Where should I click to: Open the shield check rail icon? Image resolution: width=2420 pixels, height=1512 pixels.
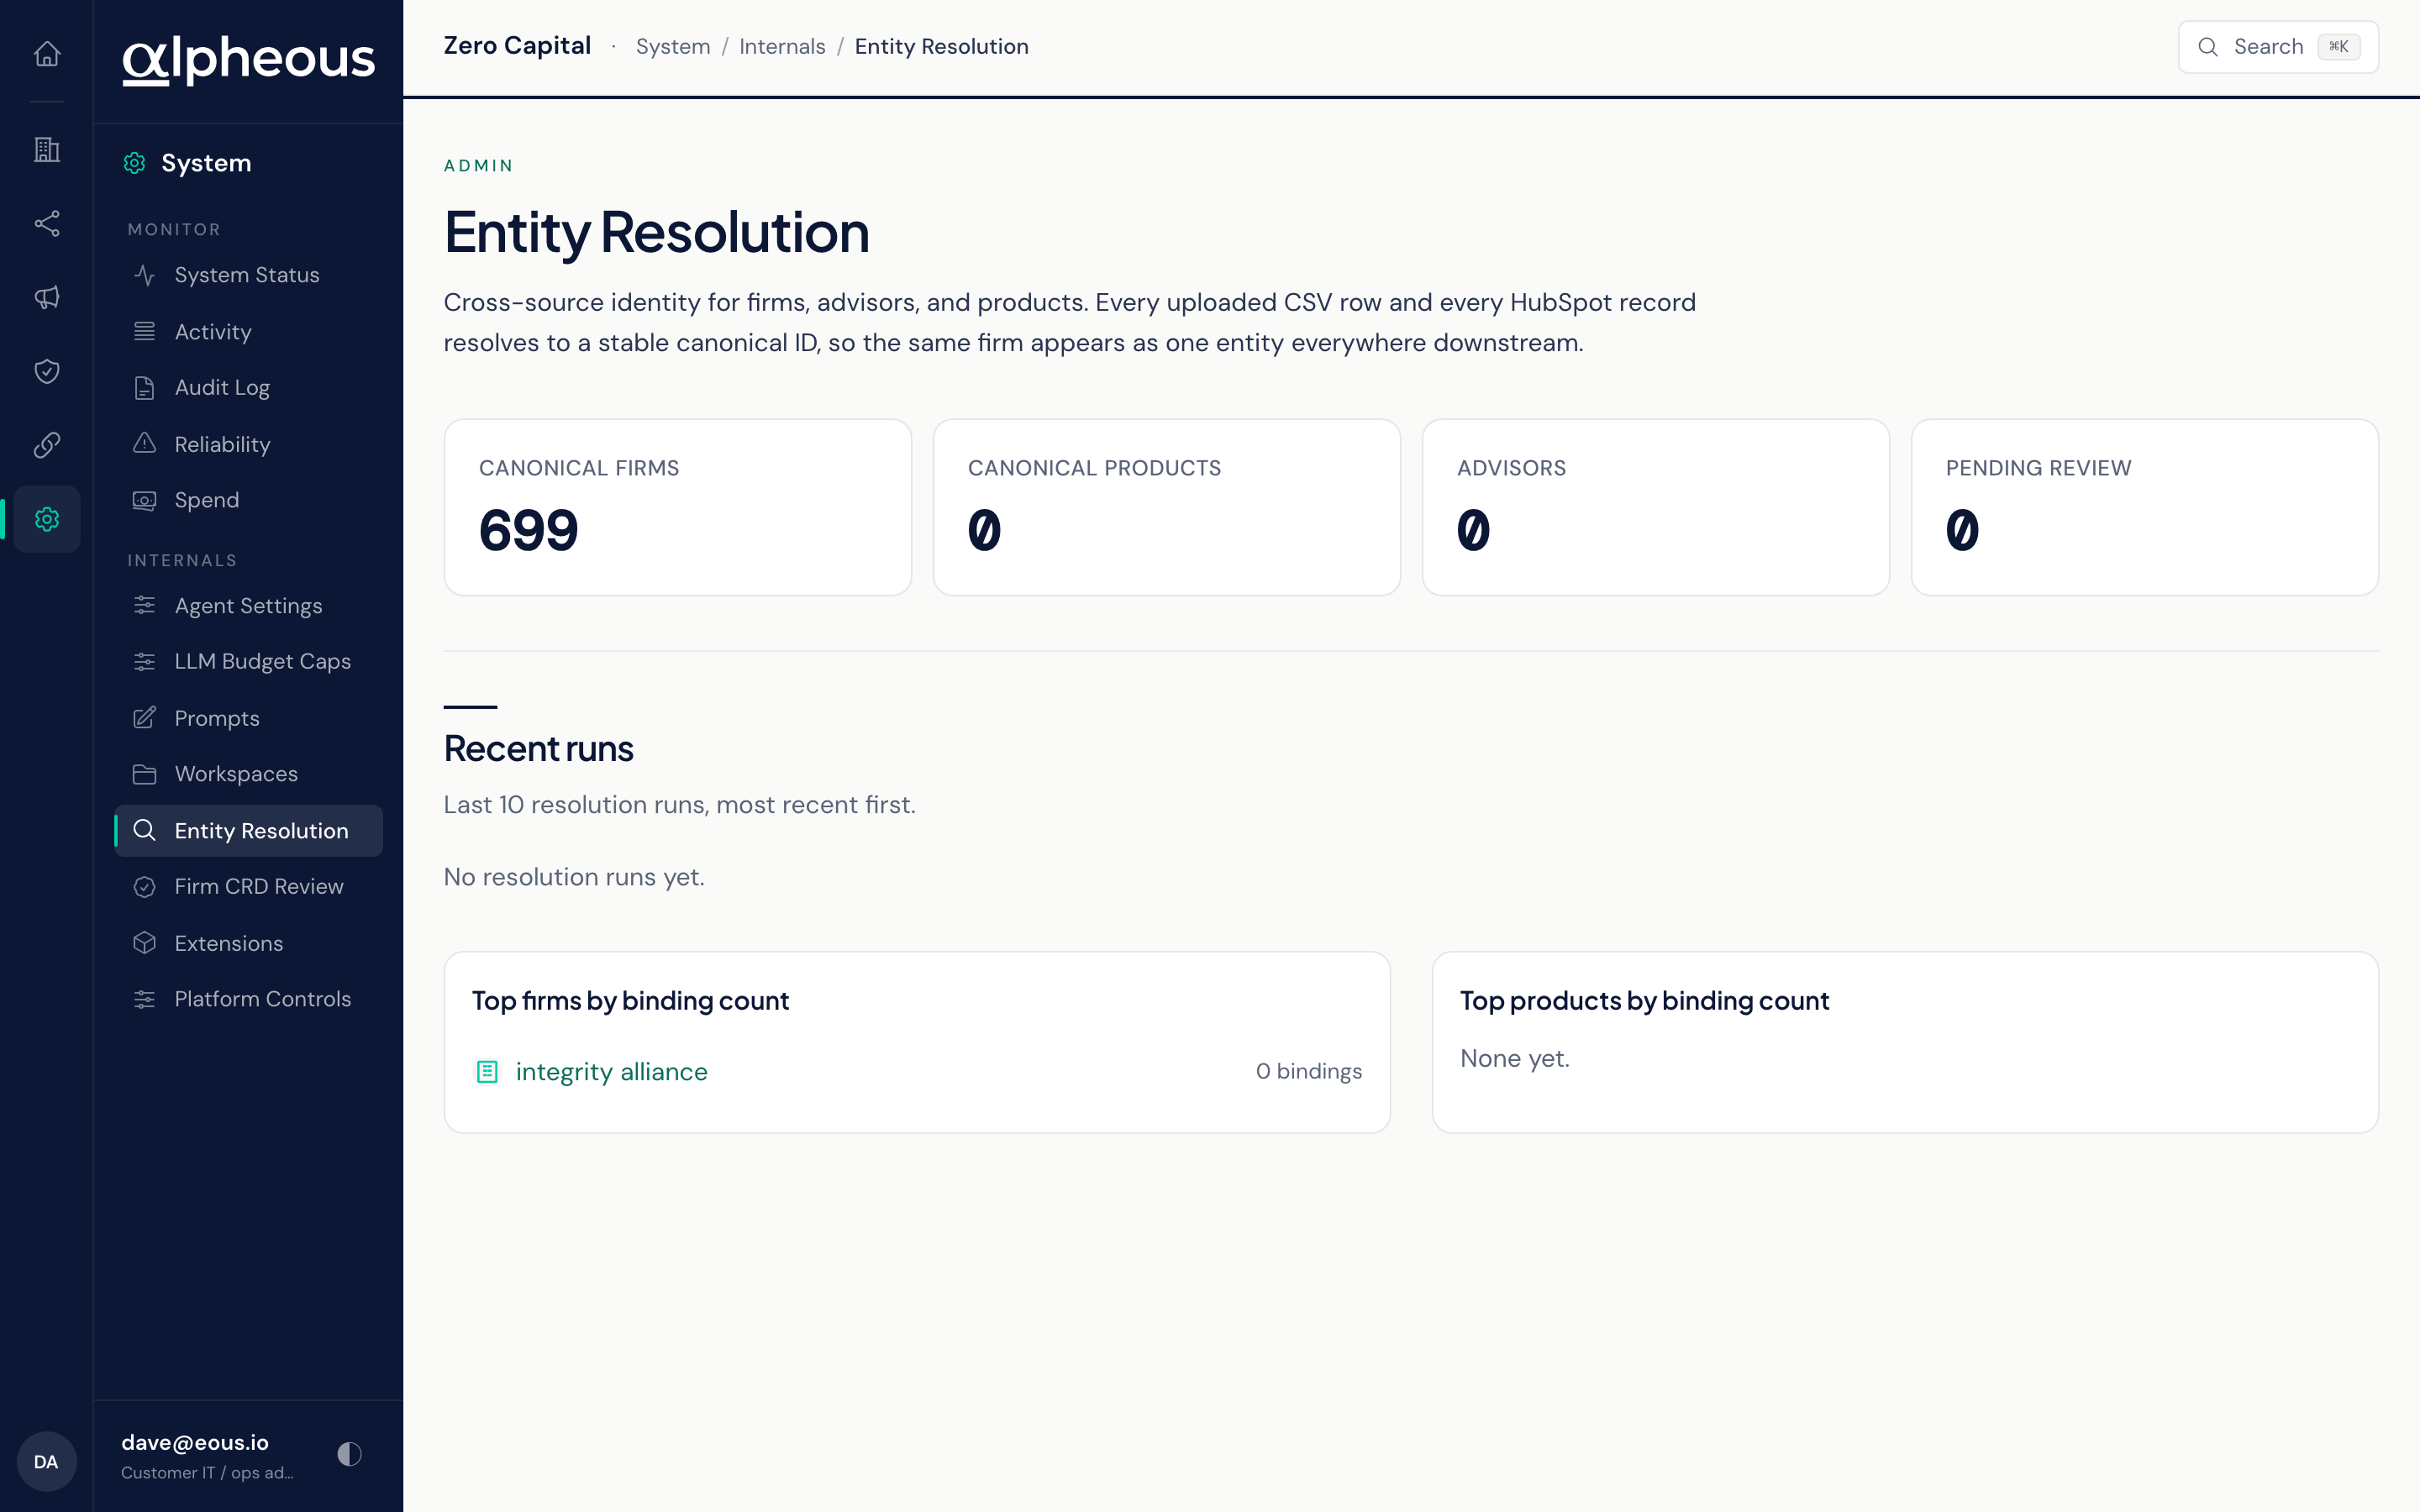47,371
